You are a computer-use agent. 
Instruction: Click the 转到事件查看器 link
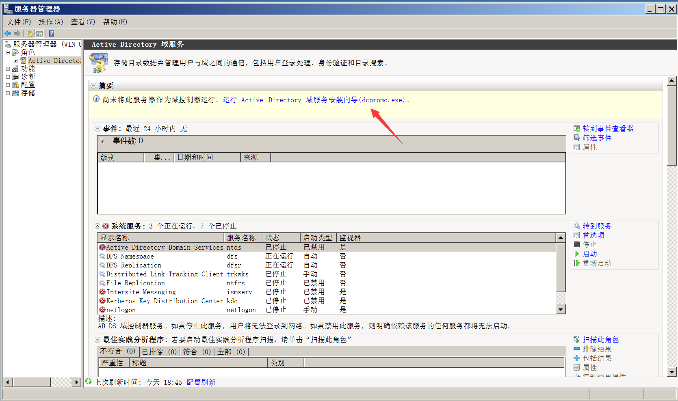click(608, 129)
